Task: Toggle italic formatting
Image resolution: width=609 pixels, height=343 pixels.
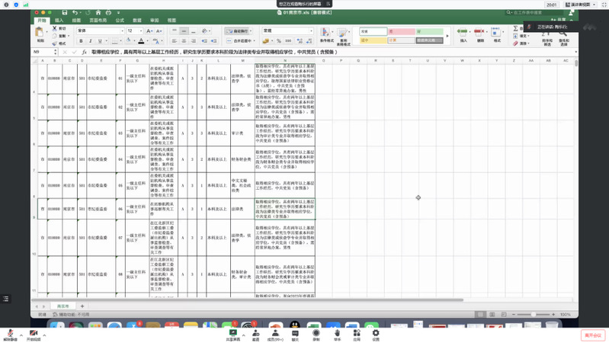Action: [x=90, y=41]
